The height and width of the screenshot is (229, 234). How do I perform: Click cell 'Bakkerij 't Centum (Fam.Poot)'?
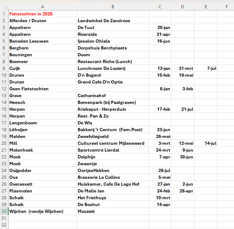[x=113, y=130]
